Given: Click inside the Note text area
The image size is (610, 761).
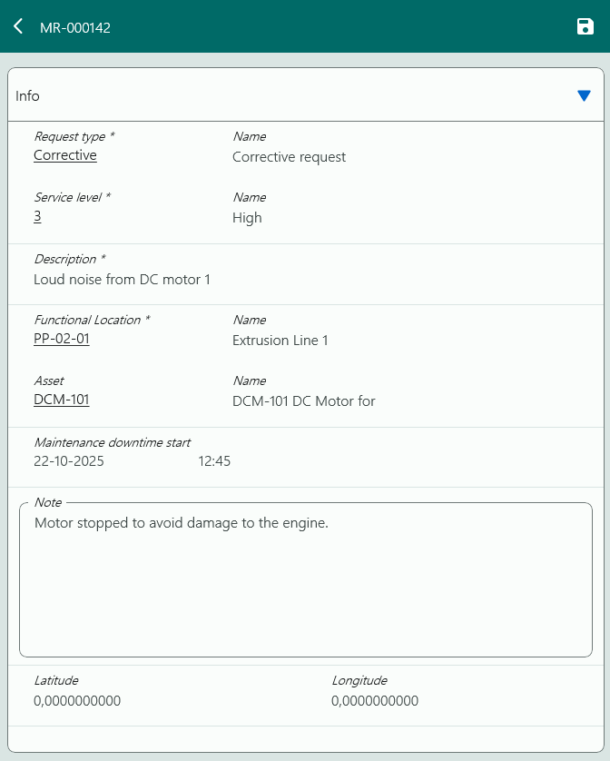Looking at the screenshot, I should (305, 581).
